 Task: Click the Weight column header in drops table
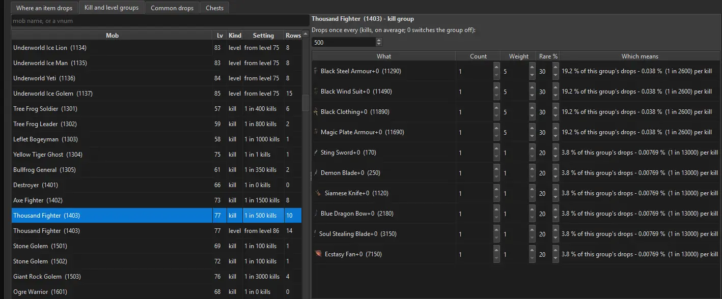518,56
